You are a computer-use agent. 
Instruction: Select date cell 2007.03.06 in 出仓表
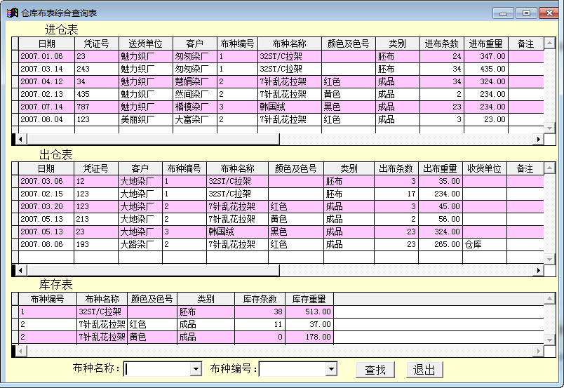pyautogui.click(x=46, y=182)
